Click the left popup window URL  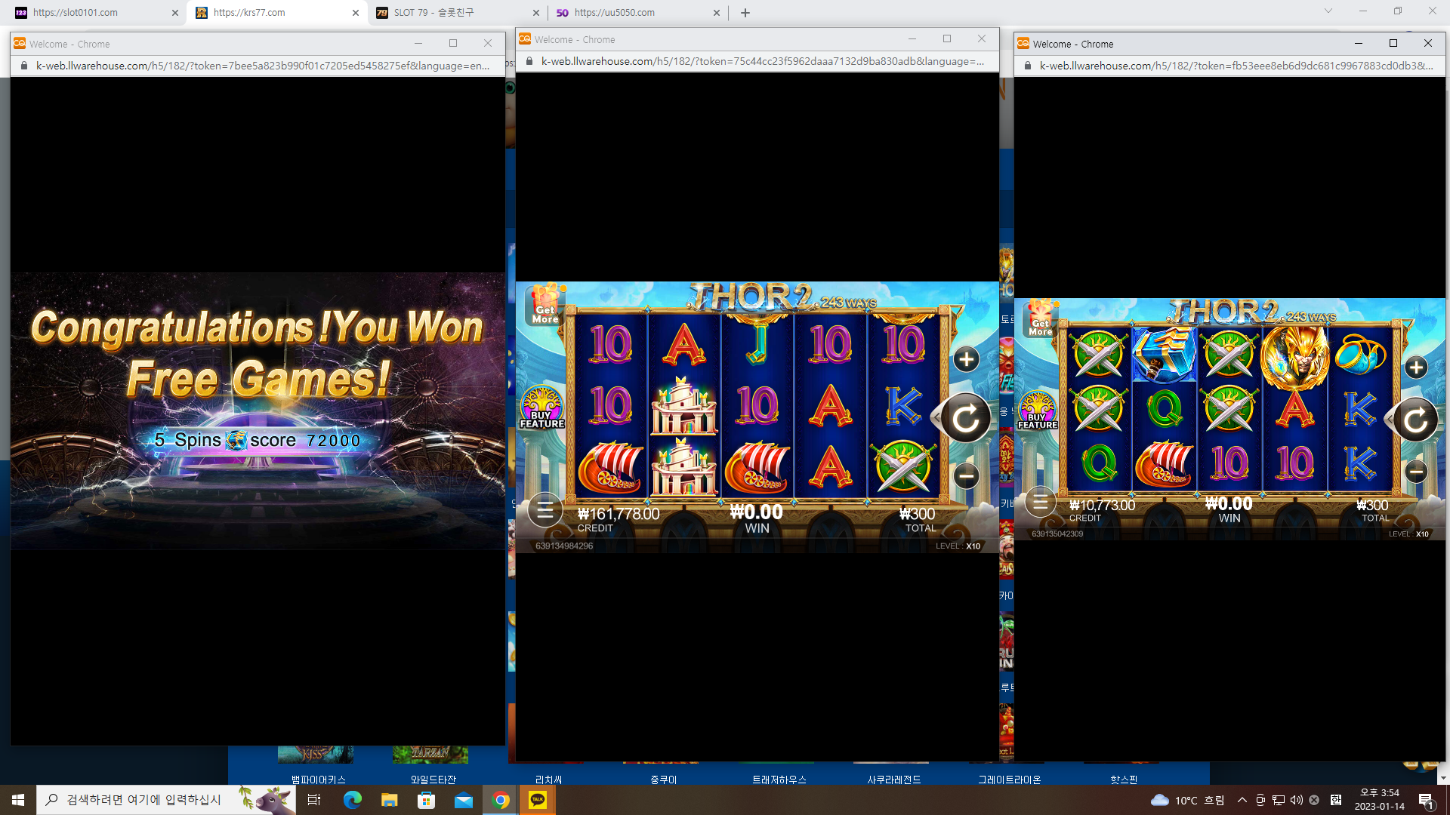click(263, 66)
